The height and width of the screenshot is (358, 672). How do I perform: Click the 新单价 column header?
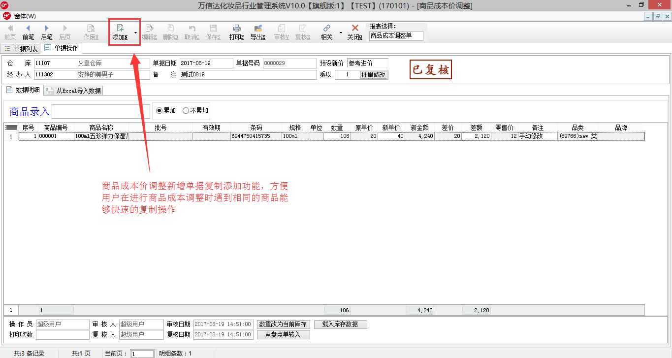[x=392, y=128]
